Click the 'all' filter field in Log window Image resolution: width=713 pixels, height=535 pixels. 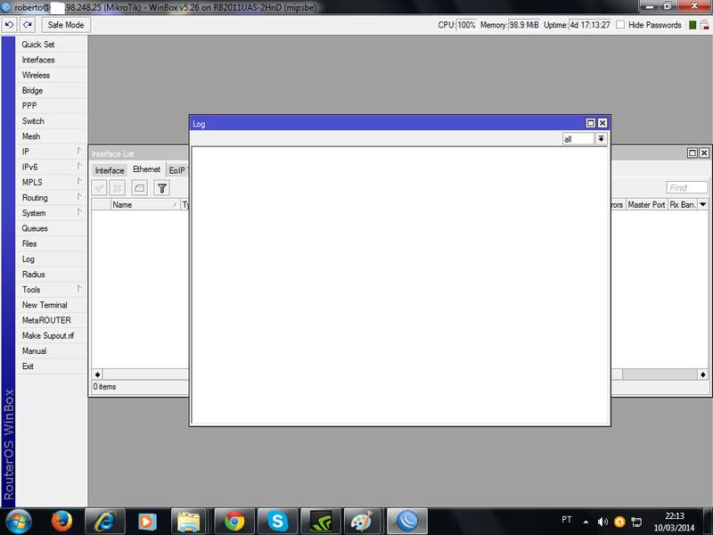(578, 139)
